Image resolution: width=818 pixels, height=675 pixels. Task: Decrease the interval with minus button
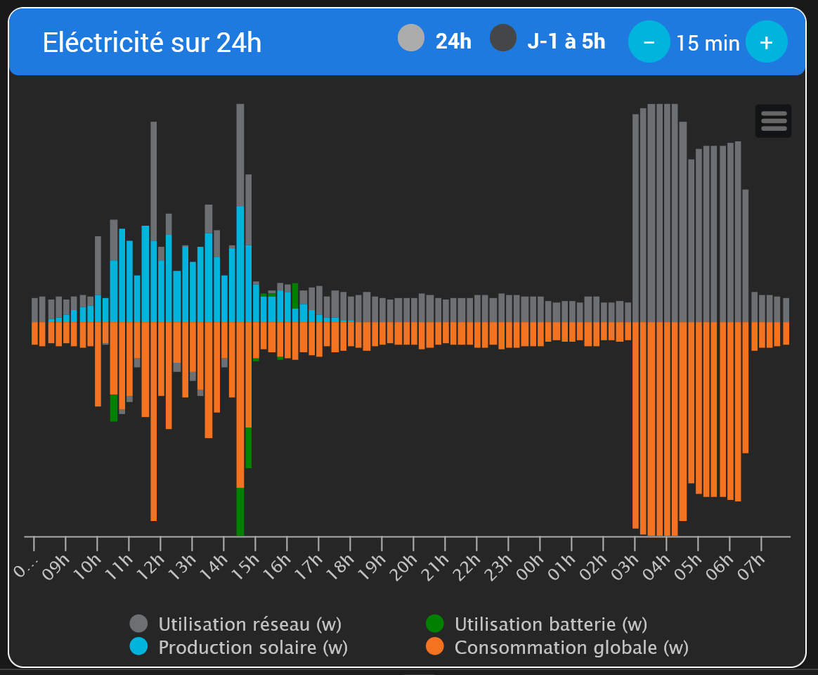pyautogui.click(x=649, y=42)
